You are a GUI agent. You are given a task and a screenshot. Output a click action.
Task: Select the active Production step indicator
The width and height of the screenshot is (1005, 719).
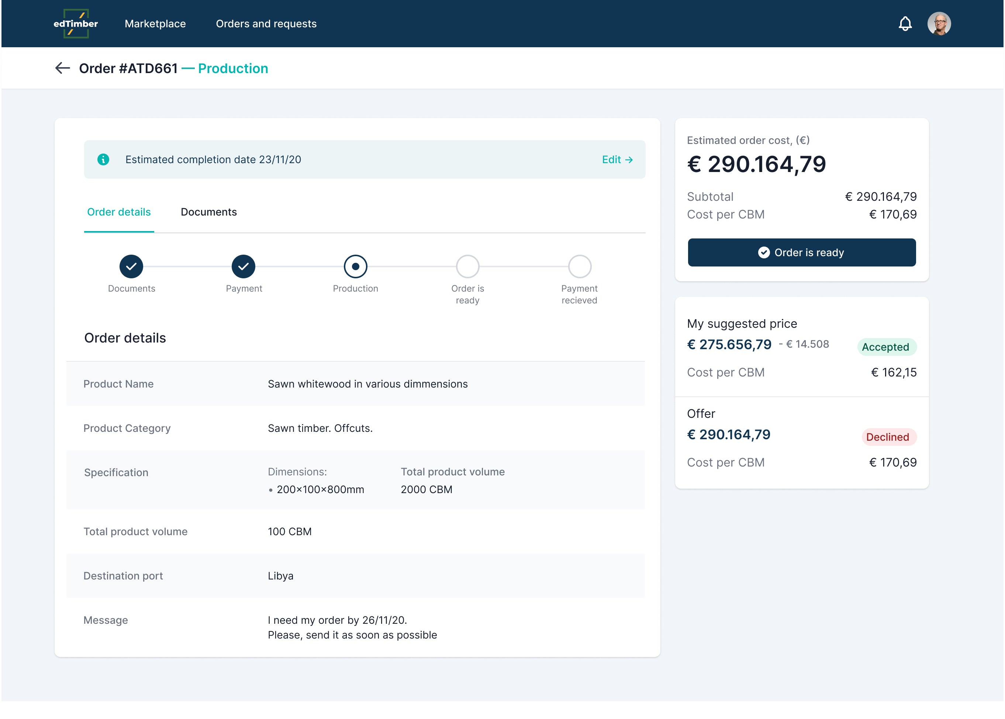pos(355,266)
